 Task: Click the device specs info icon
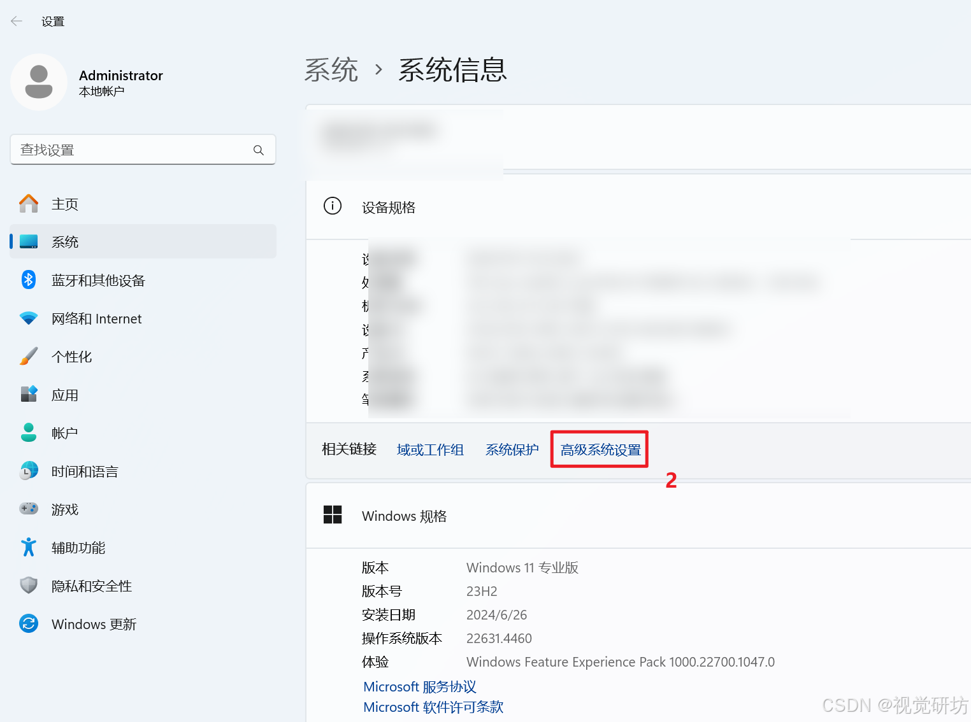(333, 206)
